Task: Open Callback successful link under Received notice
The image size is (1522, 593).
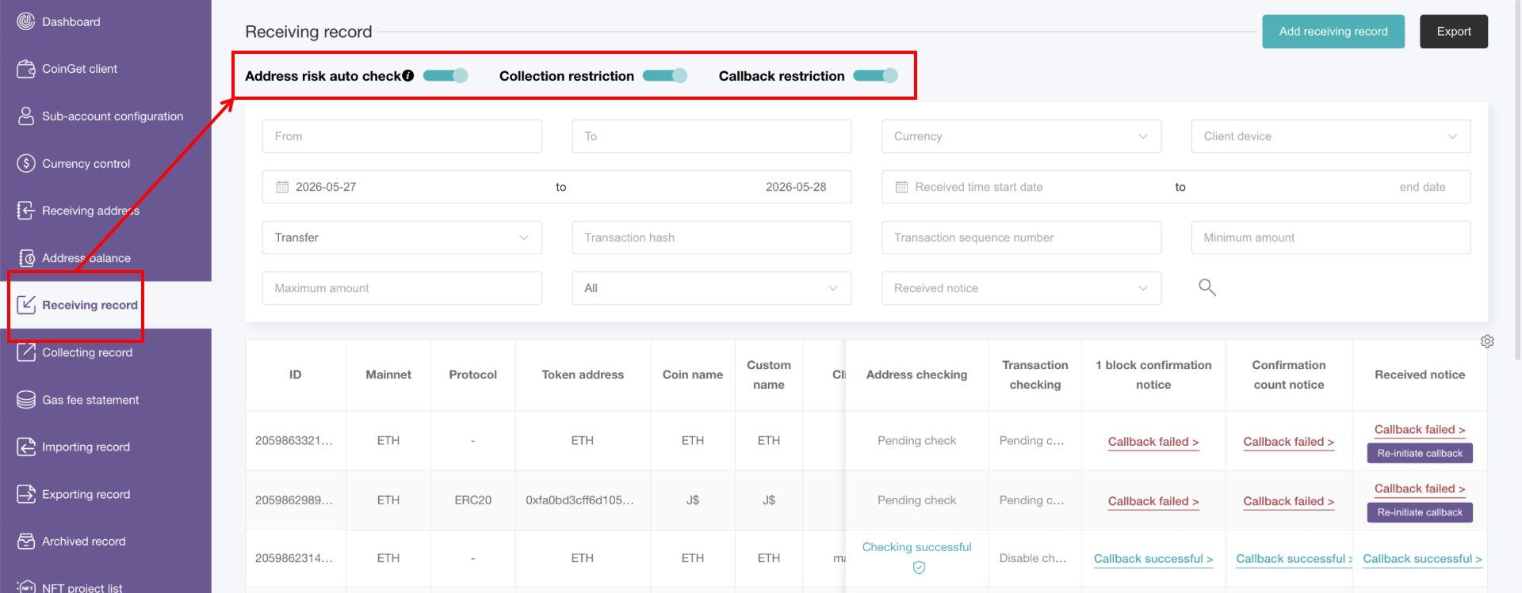Action: point(1422,559)
